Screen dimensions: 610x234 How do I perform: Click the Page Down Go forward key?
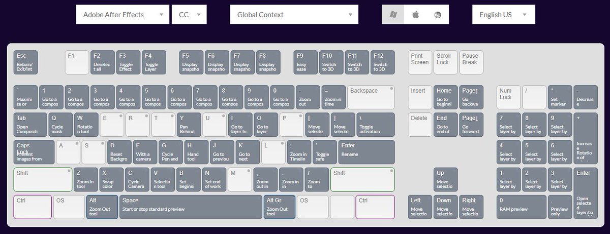click(471, 125)
